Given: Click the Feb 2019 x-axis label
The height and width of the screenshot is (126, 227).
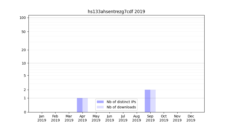Looking at the screenshot, I should pyautogui.click(x=55, y=118).
